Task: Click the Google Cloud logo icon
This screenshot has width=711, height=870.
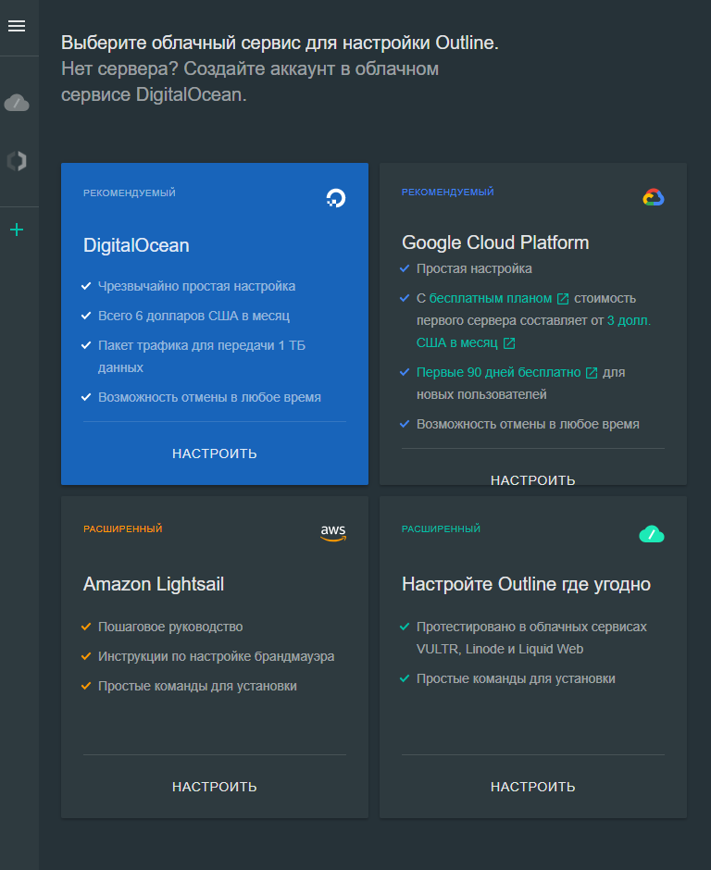Action: [654, 197]
